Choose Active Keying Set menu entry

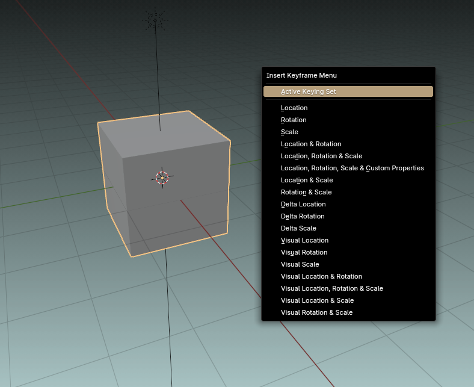(x=348, y=91)
